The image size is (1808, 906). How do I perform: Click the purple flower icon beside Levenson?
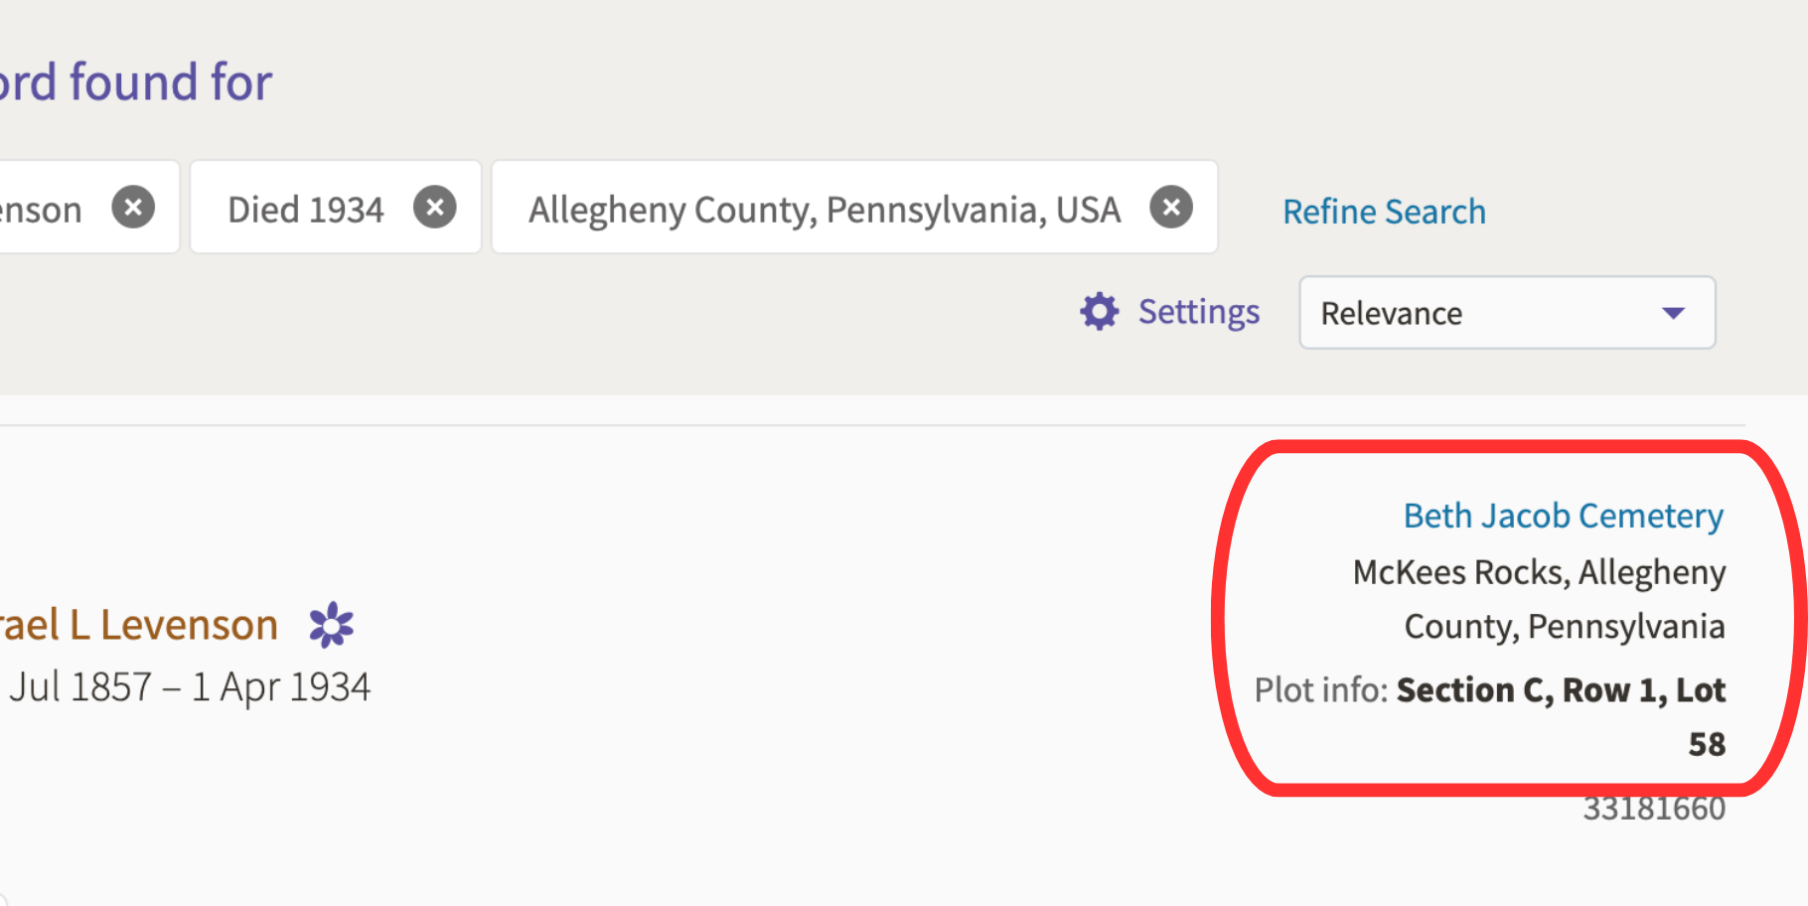331,625
